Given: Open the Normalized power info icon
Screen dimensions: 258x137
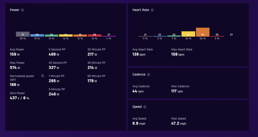Looking at the screenshot, I should 43,76.
